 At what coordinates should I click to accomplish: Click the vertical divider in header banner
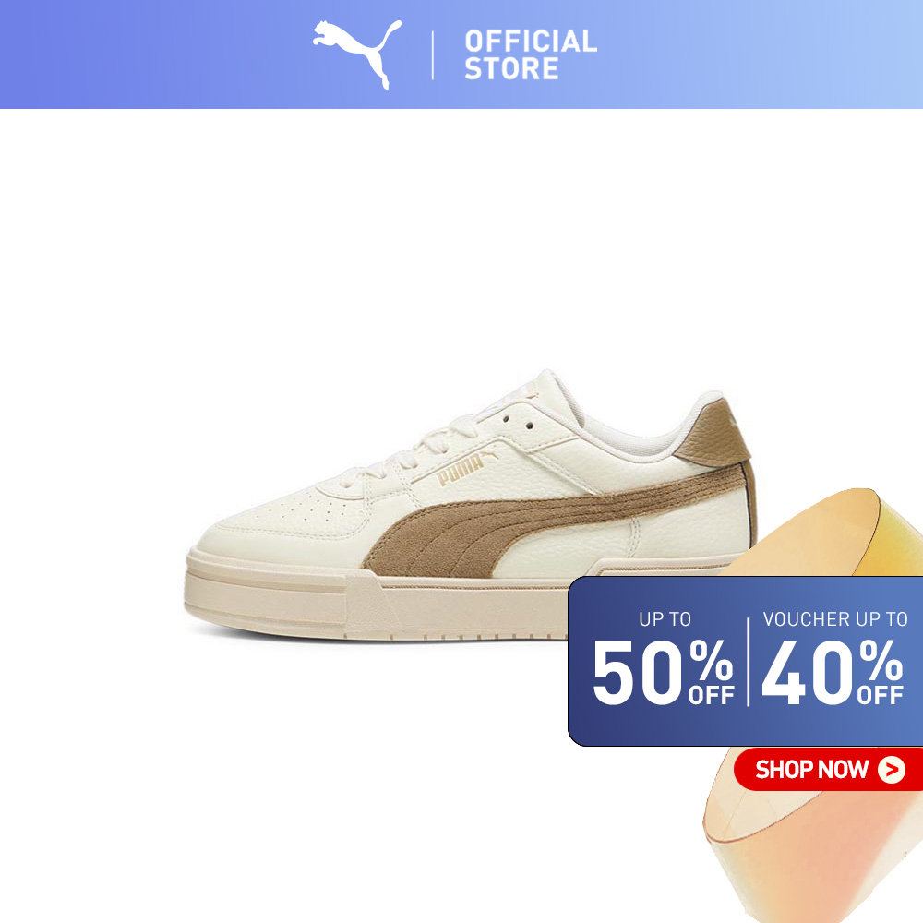pos(433,54)
